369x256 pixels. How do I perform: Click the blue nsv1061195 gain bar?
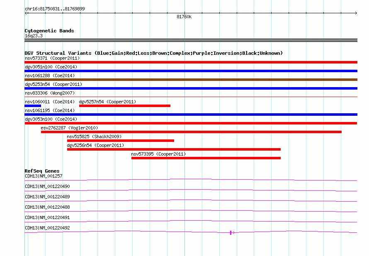pyautogui.click(x=191, y=115)
